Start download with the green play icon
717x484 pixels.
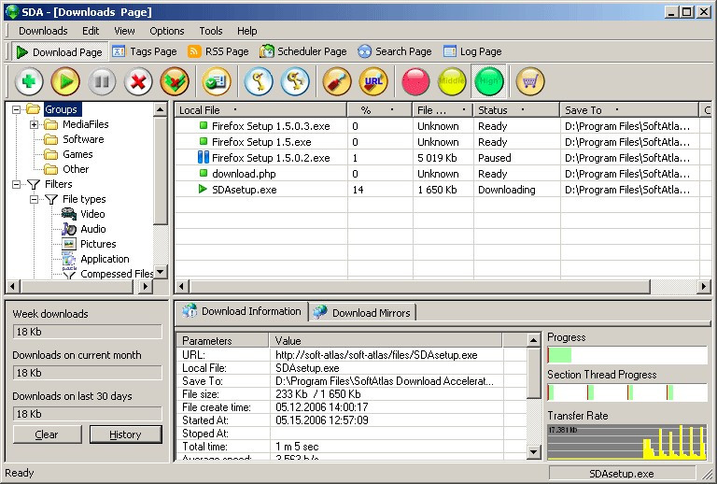tap(65, 81)
